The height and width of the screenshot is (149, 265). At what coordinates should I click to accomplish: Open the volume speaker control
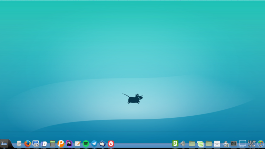[x=183, y=143]
